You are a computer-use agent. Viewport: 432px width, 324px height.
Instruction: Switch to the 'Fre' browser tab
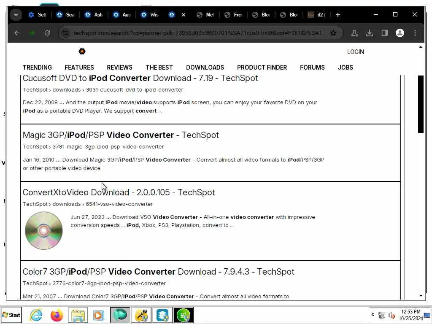pos(233,15)
